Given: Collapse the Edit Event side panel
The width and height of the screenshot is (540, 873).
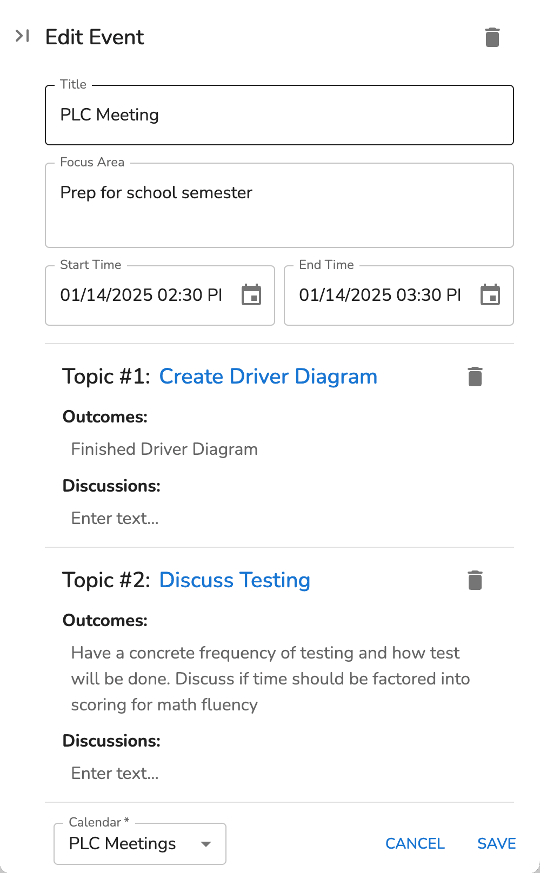Looking at the screenshot, I should coord(22,36).
